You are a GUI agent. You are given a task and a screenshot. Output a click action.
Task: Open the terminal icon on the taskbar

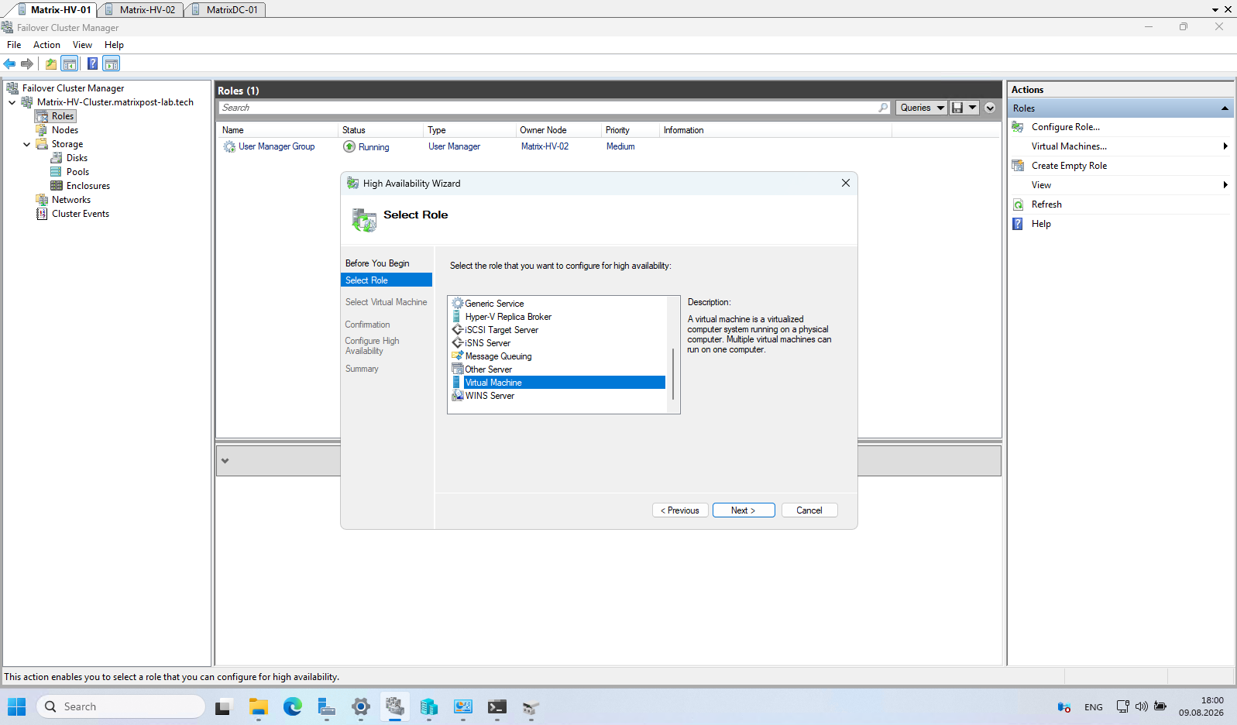[x=497, y=706]
